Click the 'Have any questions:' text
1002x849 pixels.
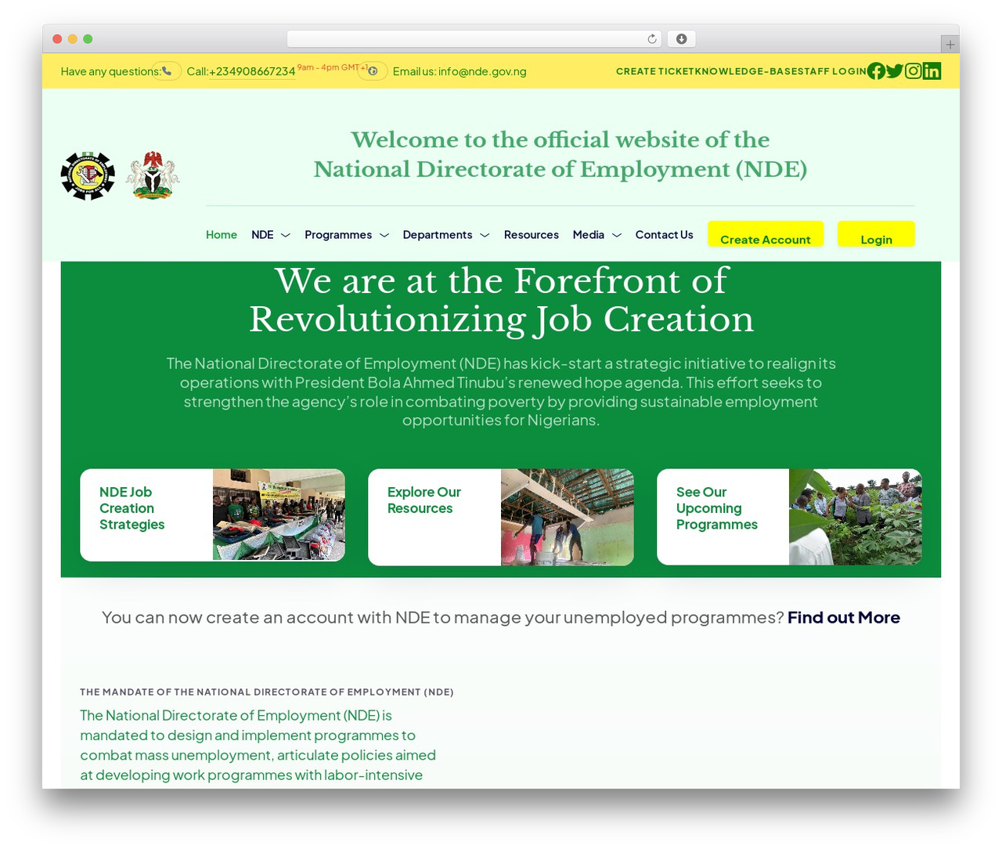[x=110, y=71]
